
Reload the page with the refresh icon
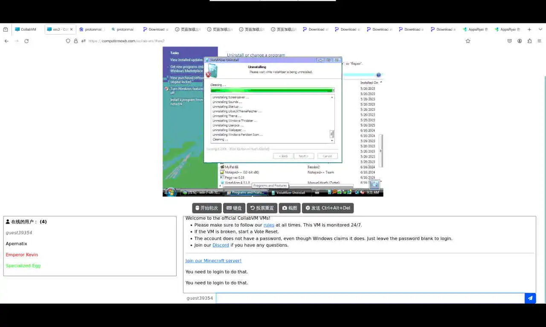(26, 41)
